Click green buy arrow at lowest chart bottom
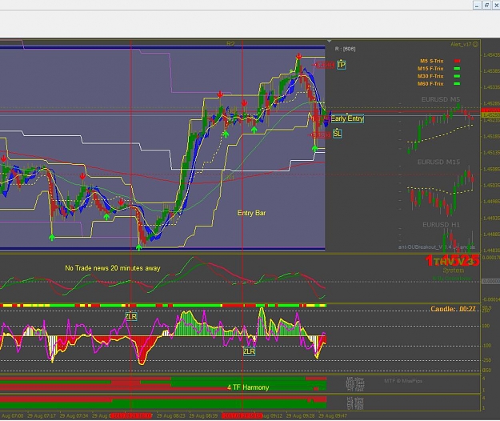This screenshot has height=421, width=500. [x=138, y=247]
